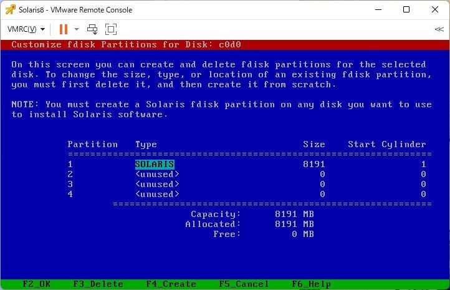450x290 pixels.
Task: Select the <unused> type in partition 3
Action: point(157,184)
